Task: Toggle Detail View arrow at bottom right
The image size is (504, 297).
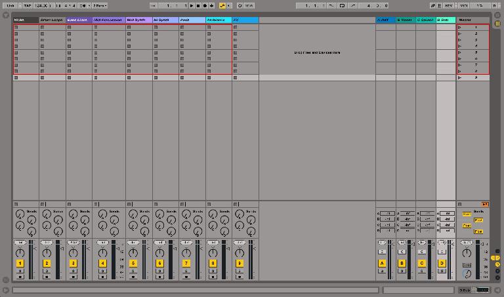Action: [x=498, y=290]
